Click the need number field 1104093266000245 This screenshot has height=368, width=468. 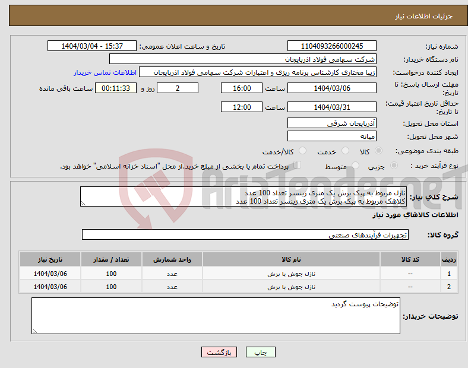coord(332,46)
